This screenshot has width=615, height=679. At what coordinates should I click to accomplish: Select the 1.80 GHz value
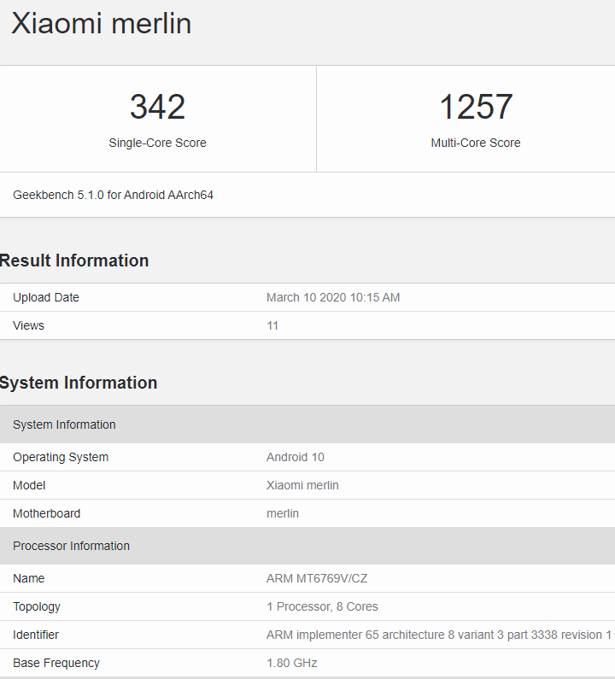[292, 663]
